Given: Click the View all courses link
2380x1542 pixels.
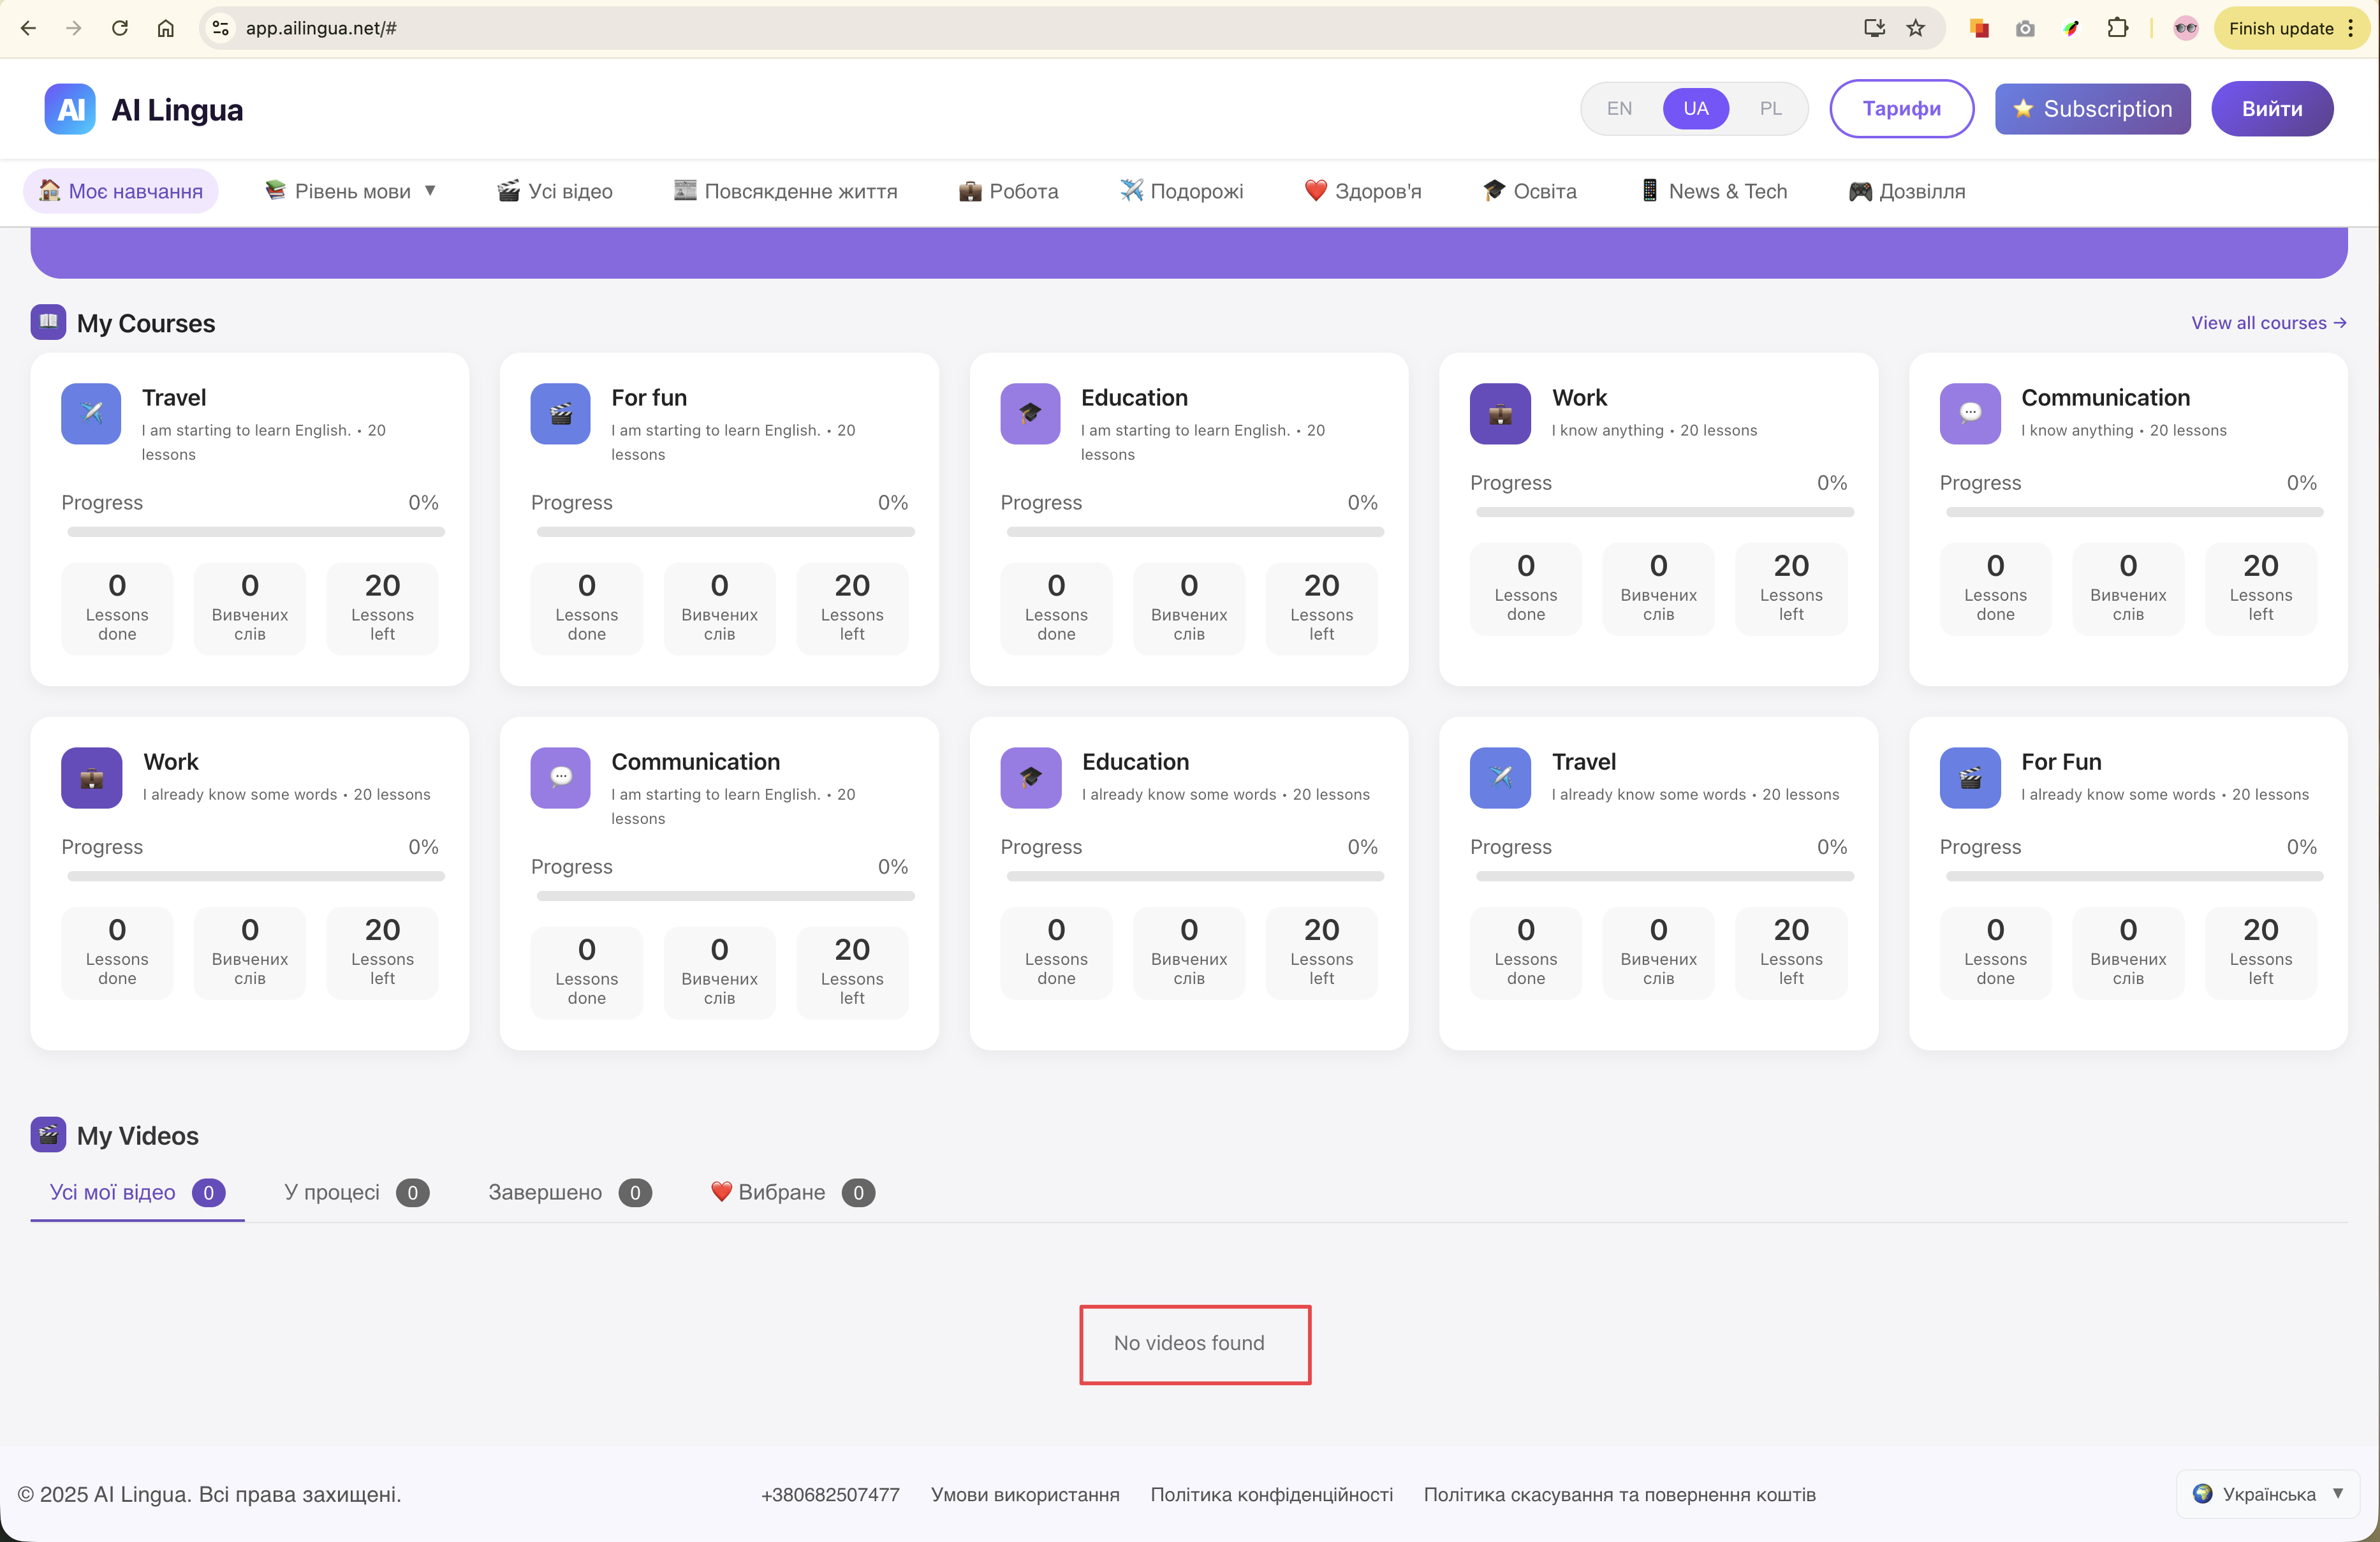Looking at the screenshot, I should click(x=2268, y=323).
